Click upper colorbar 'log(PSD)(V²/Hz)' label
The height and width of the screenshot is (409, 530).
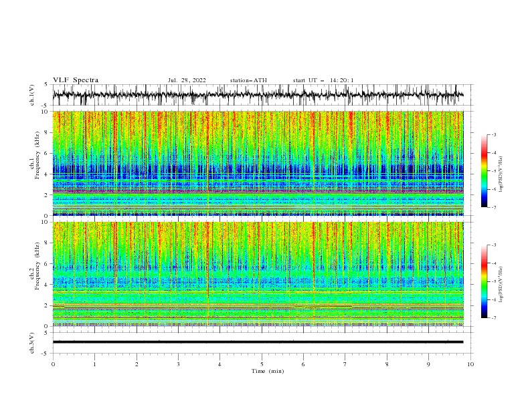(x=501, y=174)
